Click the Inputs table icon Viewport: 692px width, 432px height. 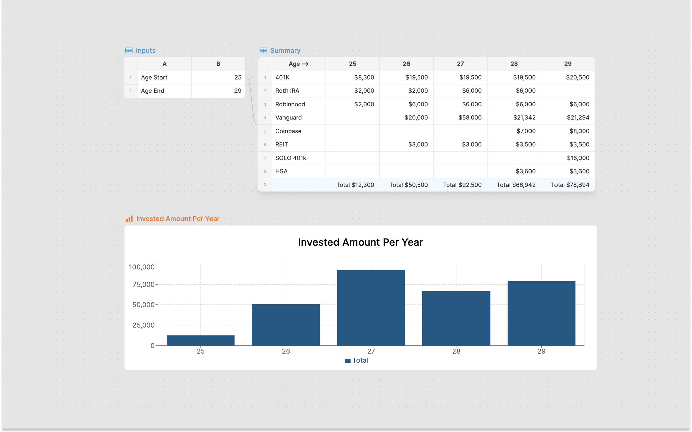(x=129, y=51)
